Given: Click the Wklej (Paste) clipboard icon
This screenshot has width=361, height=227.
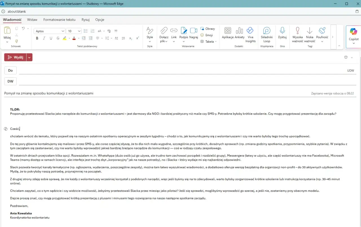Looking at the screenshot, I should [7, 30].
